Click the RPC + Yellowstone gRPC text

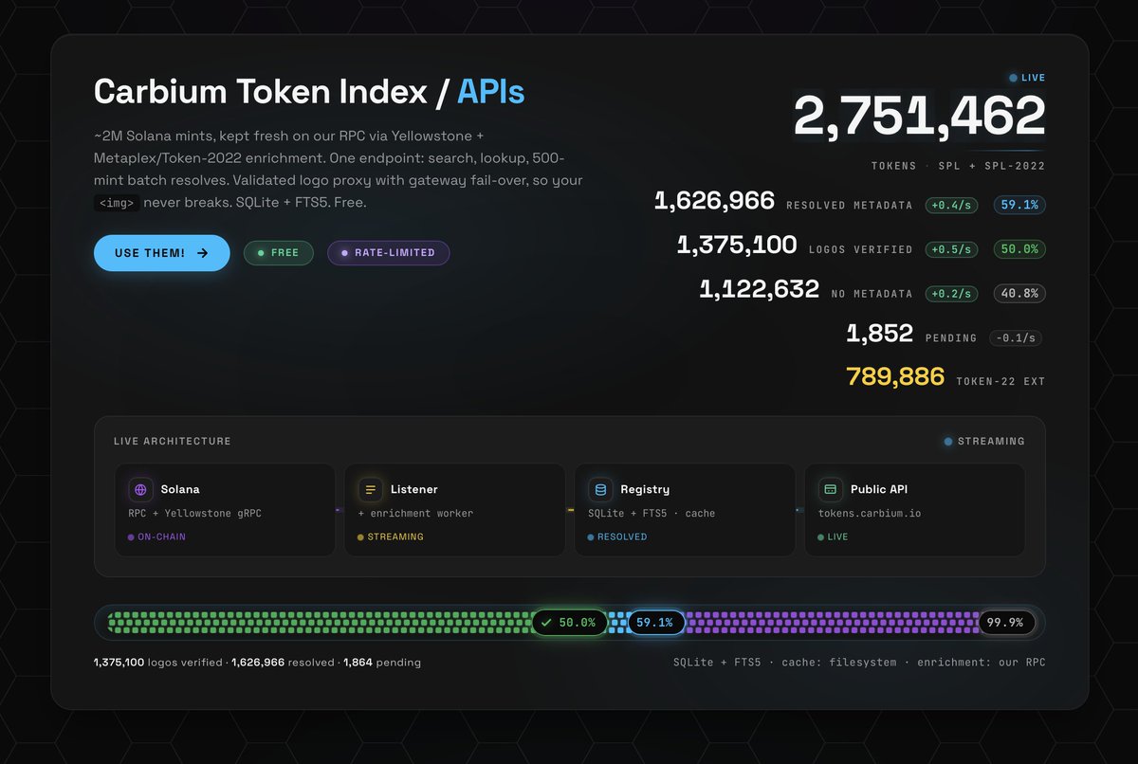(194, 514)
